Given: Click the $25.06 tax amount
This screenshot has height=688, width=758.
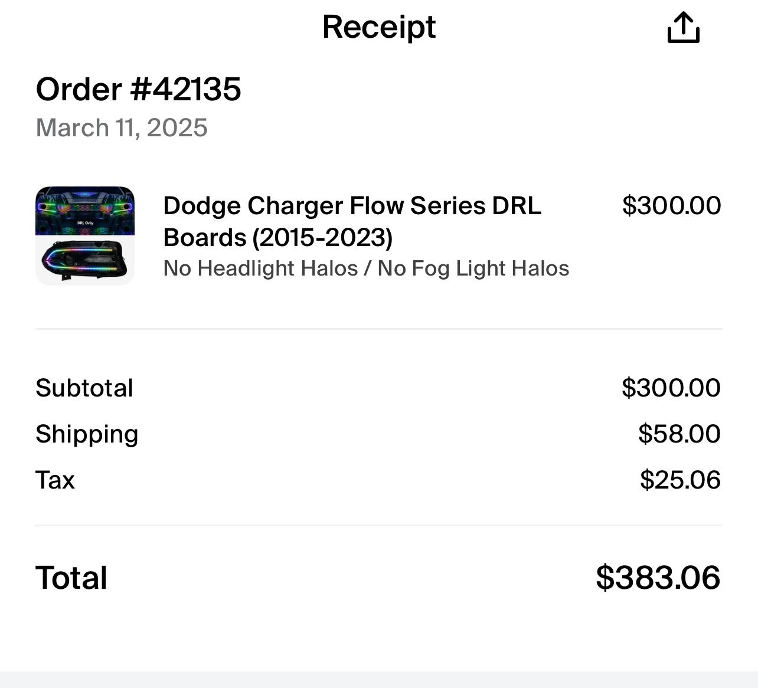Looking at the screenshot, I should point(680,480).
